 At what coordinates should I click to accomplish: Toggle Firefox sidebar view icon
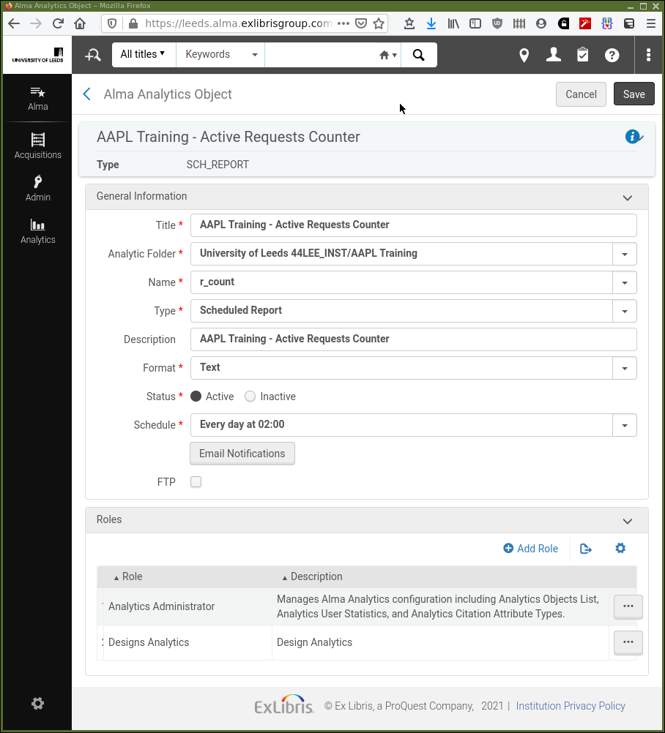pyautogui.click(x=475, y=23)
